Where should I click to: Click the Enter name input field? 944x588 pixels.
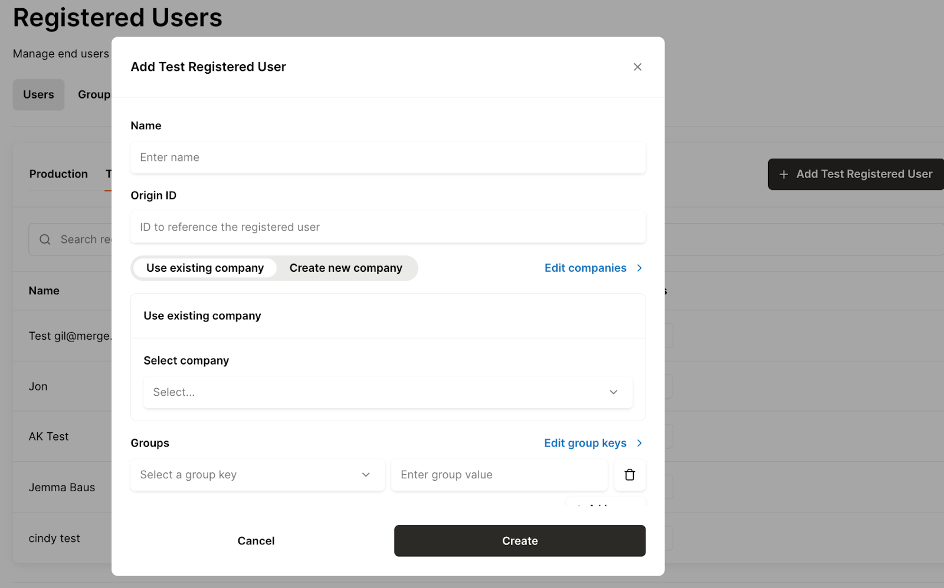click(x=388, y=157)
